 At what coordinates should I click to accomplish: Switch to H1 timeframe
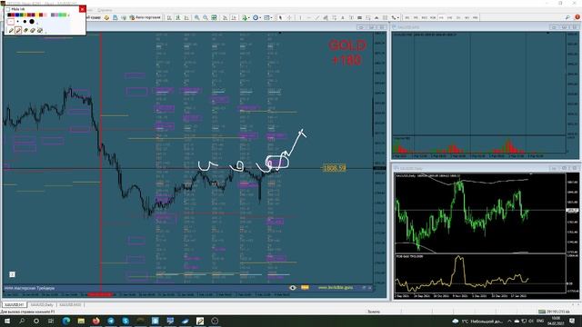coord(441,17)
